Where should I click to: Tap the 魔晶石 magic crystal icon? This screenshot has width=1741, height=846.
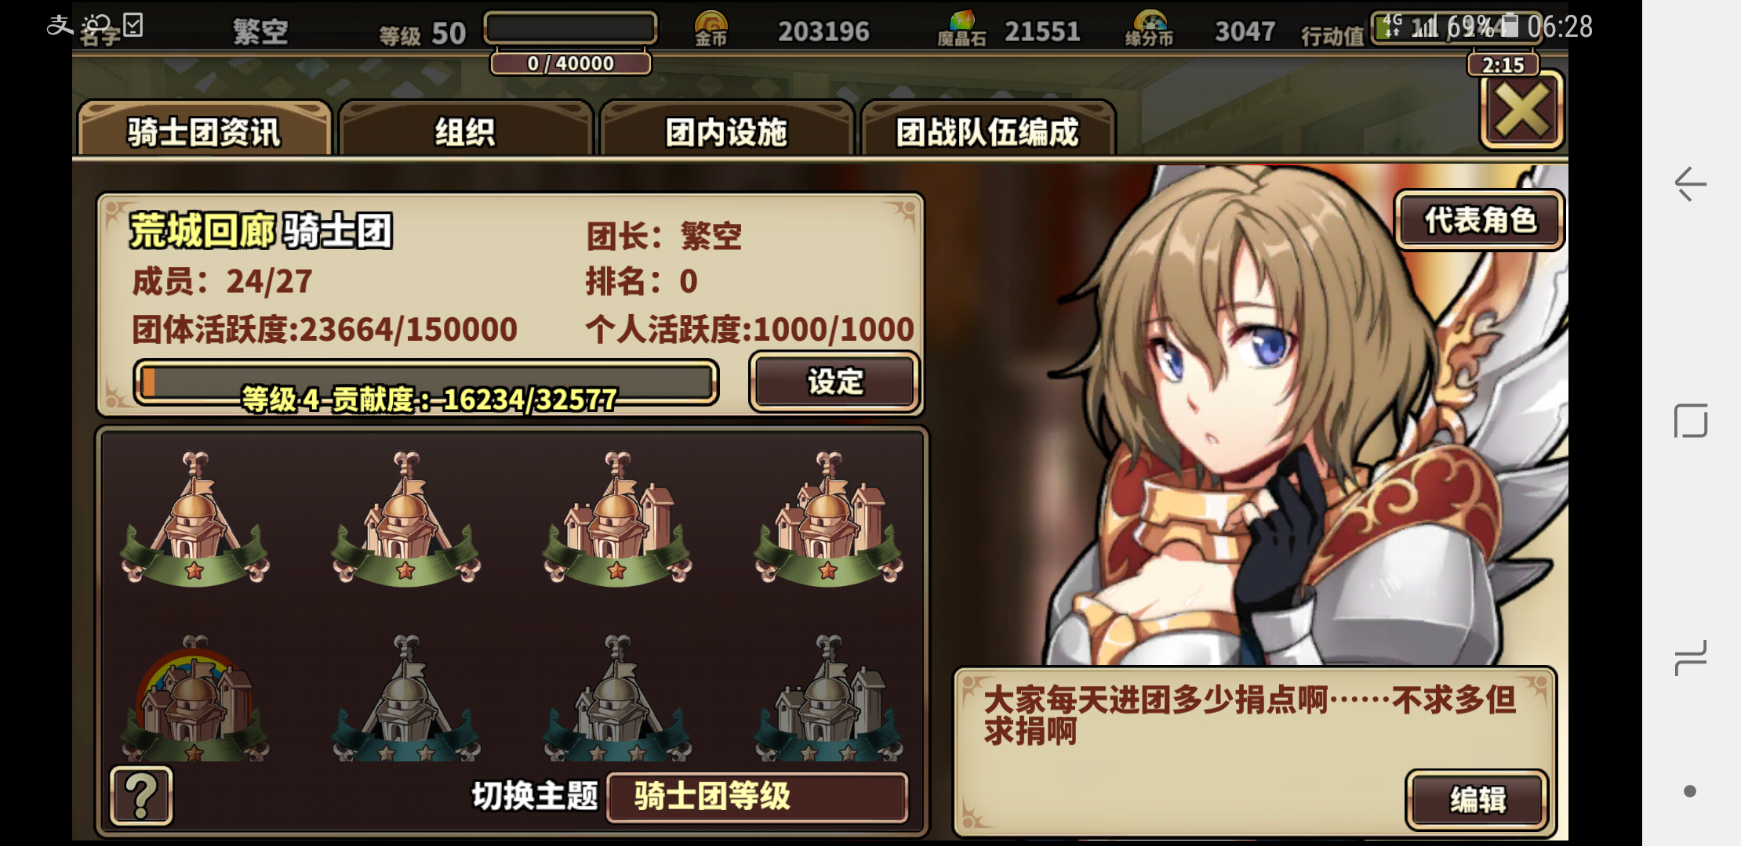[x=961, y=29]
